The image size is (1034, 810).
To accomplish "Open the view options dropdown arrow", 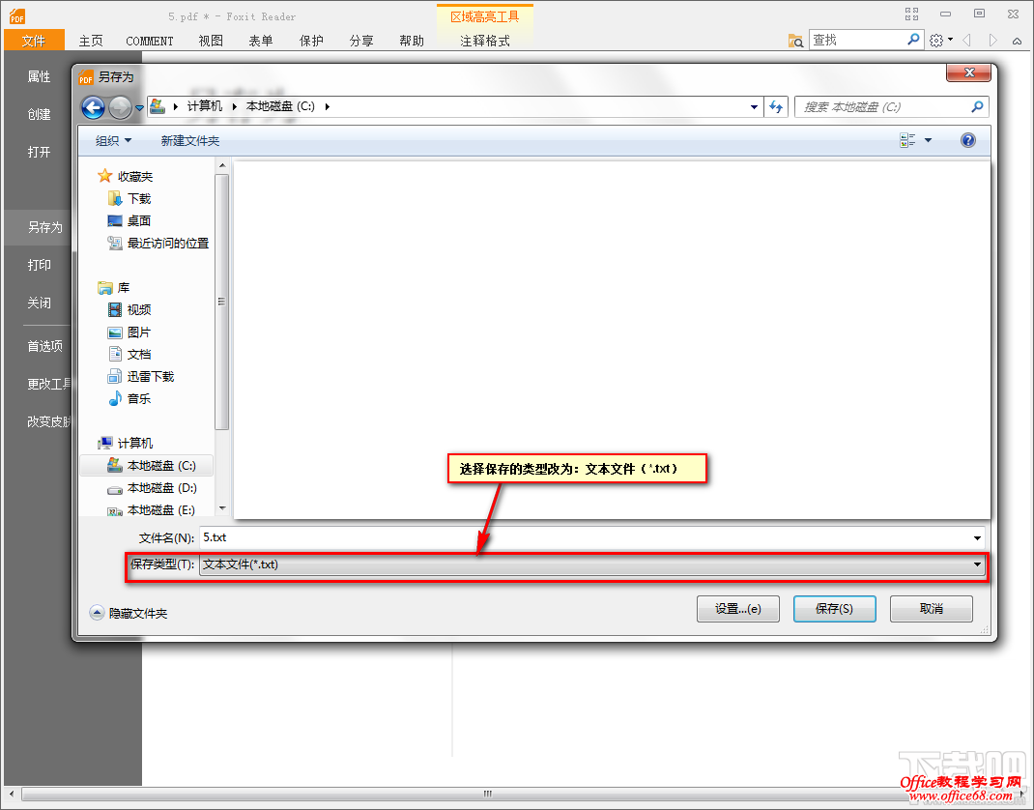I will (928, 140).
